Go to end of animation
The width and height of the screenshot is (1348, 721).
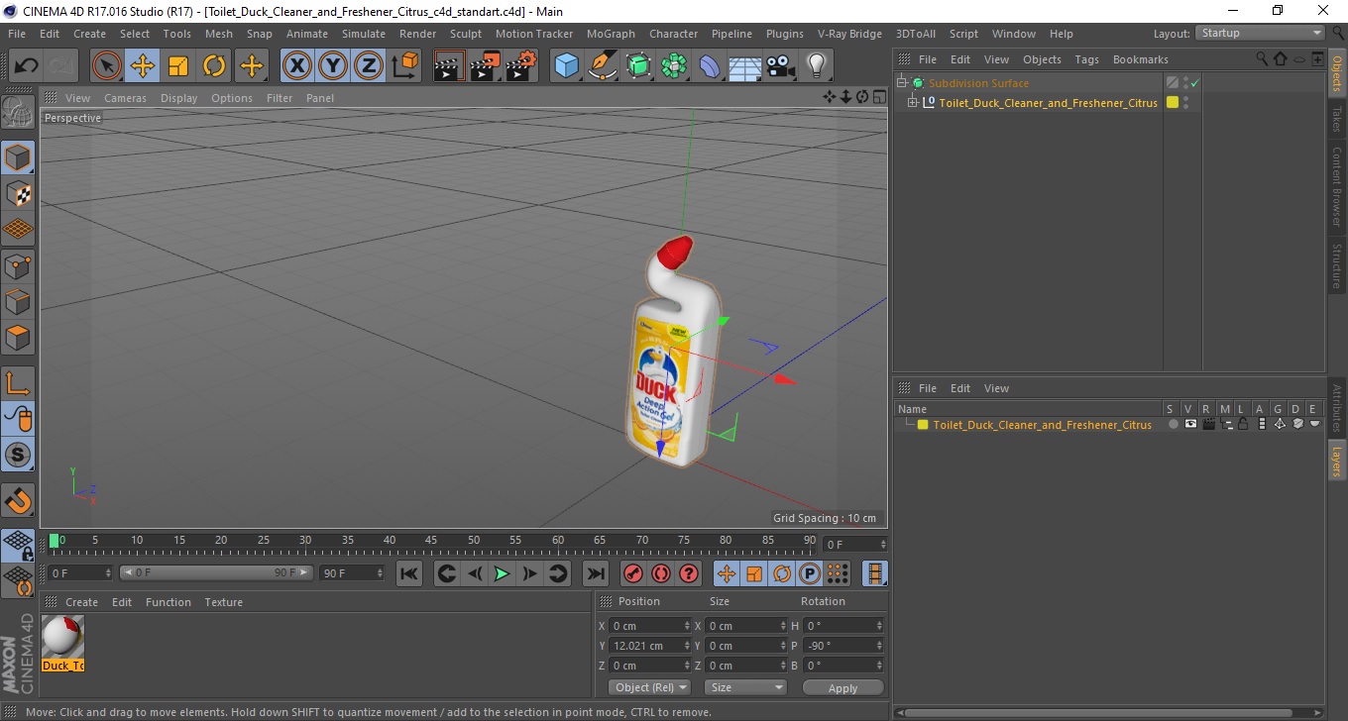pos(595,573)
